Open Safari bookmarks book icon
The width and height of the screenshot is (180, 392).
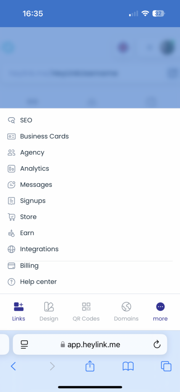128,366
